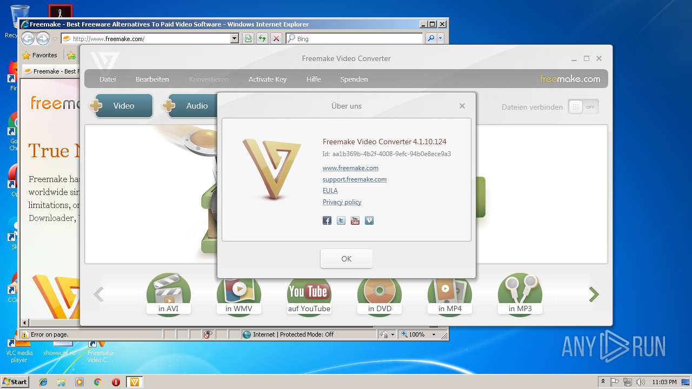This screenshot has height=389, width=692.
Task: Open Vimeo icon in Über uns dialog
Action: pos(369,220)
